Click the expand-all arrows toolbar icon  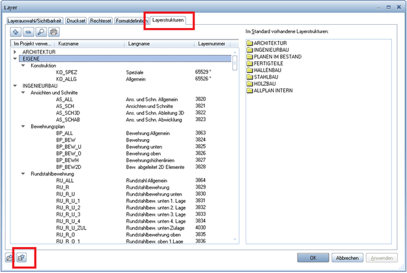click(16, 32)
